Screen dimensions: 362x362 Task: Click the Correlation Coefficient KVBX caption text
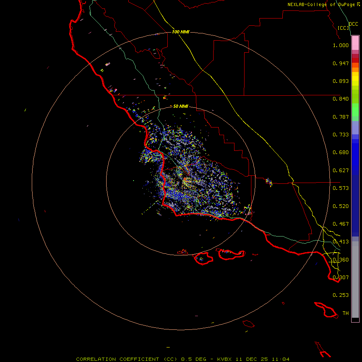click(x=183, y=359)
